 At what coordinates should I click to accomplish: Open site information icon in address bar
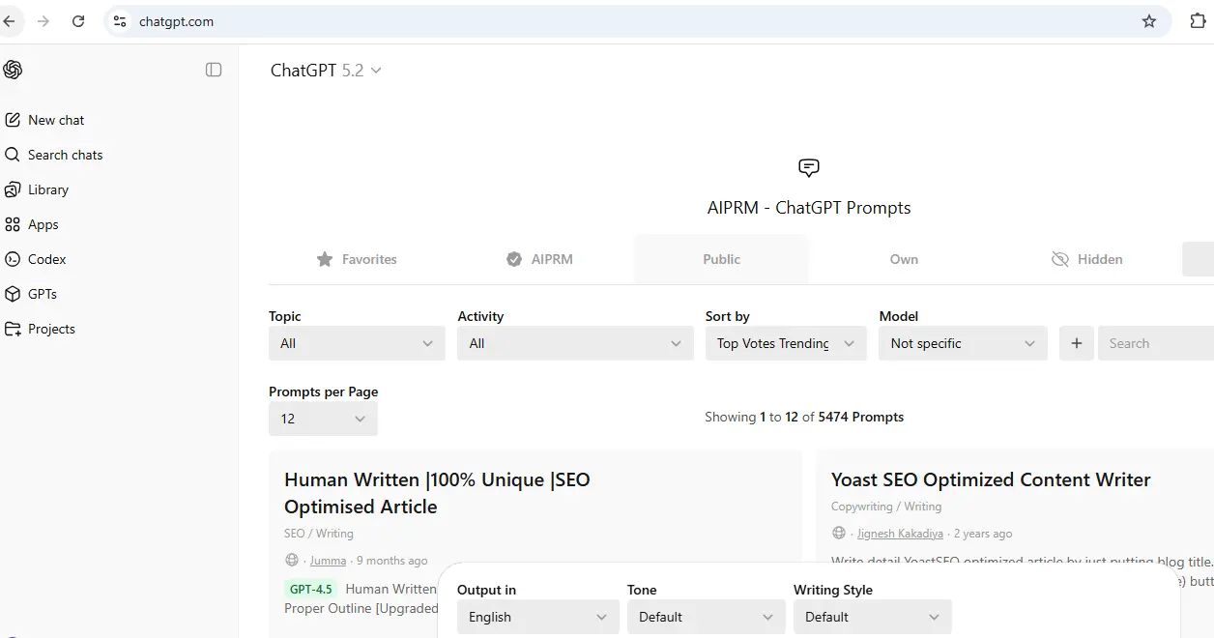(x=120, y=21)
